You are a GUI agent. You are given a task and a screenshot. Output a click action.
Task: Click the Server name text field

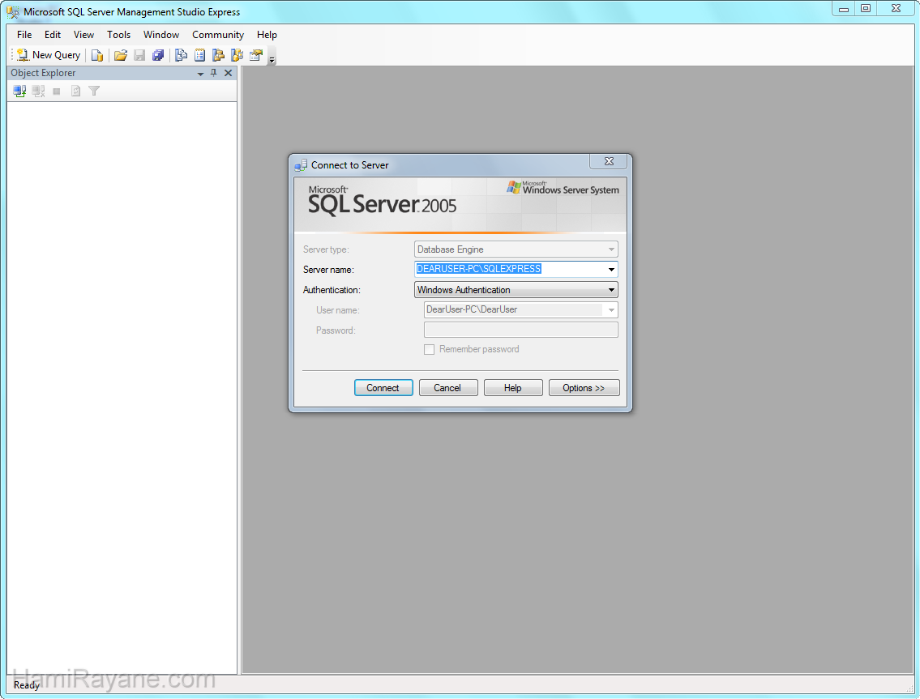pyautogui.click(x=510, y=269)
